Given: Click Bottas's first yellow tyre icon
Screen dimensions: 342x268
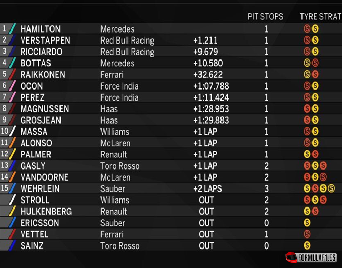Looking at the screenshot, I should (307, 63).
